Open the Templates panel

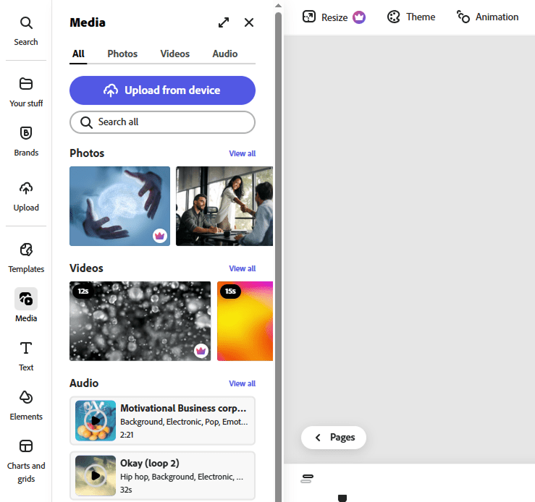coord(26,258)
